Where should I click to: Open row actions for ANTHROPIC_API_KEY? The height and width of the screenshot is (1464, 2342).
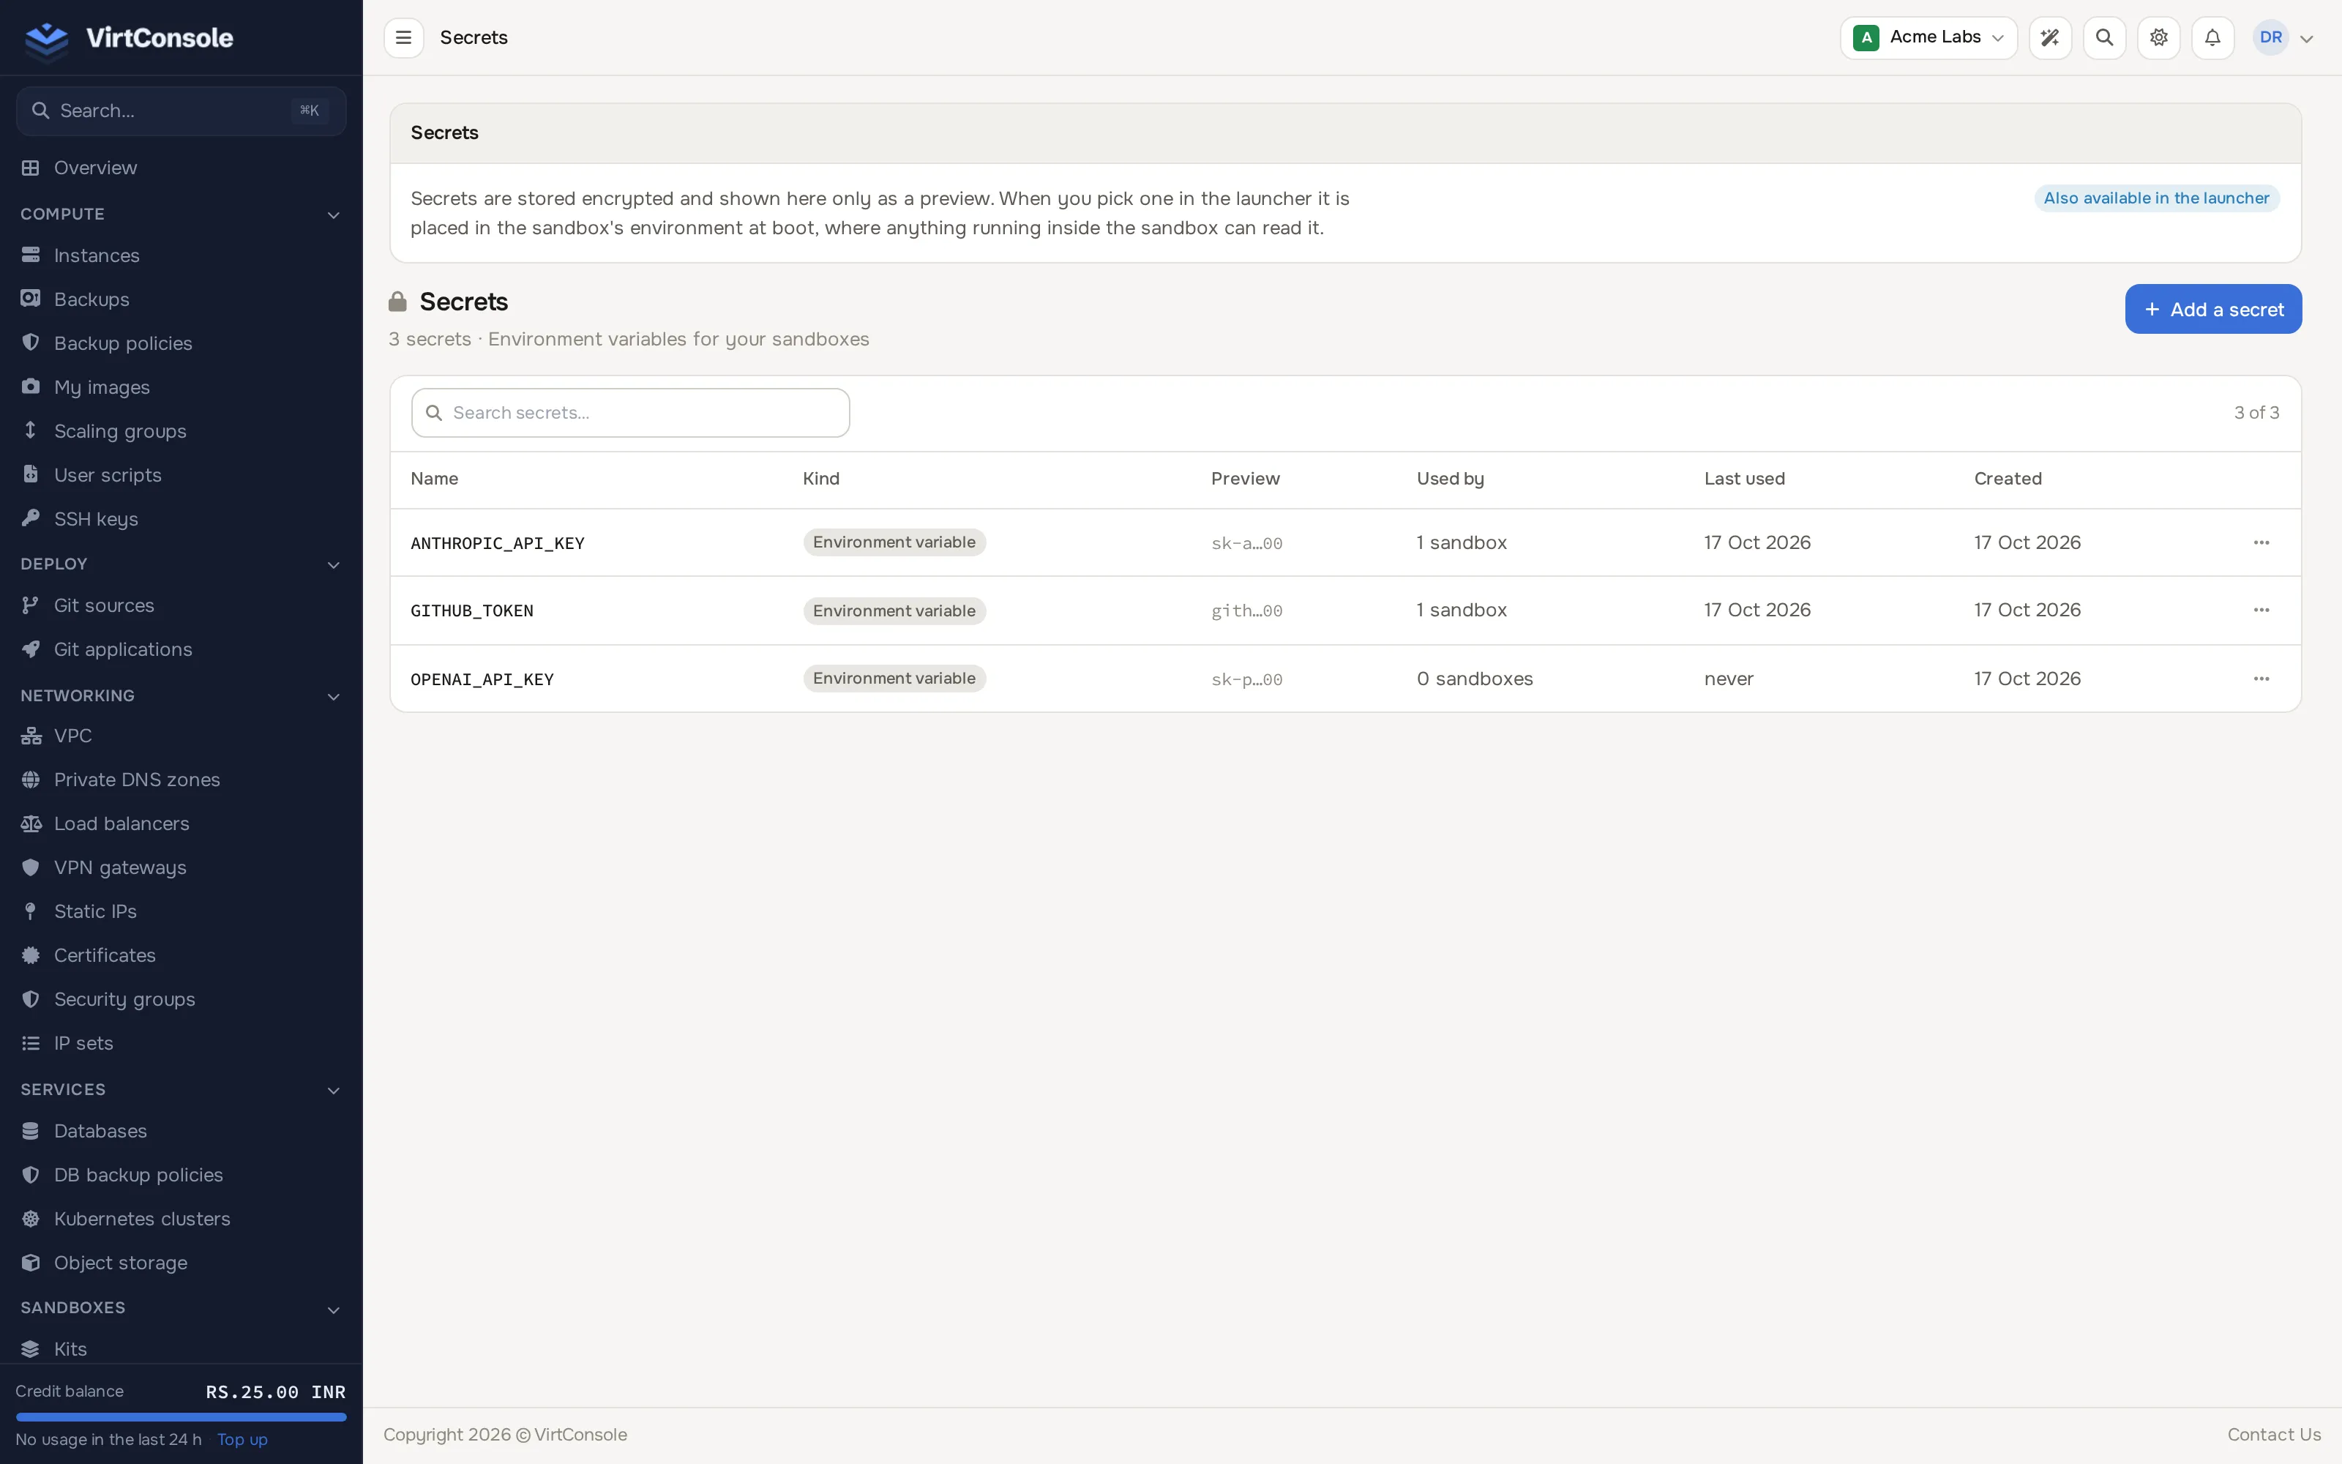2261,542
